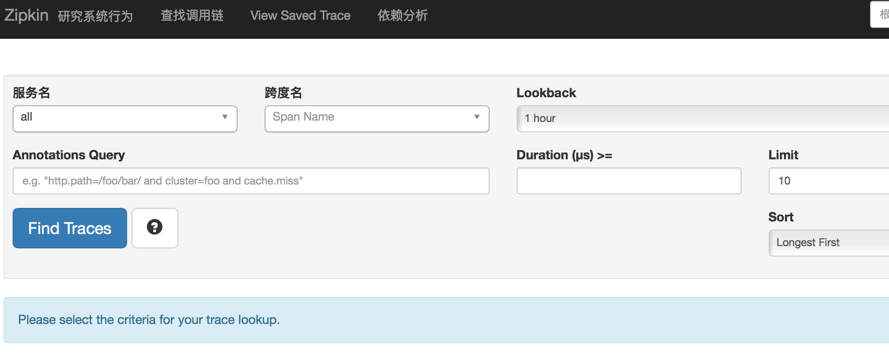
Task: Open the Span Name dropdown
Action: coord(377,118)
